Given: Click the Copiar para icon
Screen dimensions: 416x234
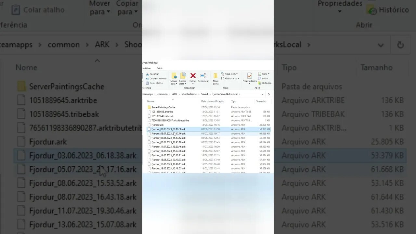Looking at the screenshot, I should [x=183, y=76].
